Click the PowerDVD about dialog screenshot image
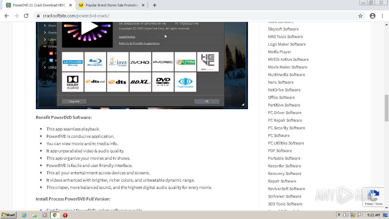Image resolution: width=389 pixels, height=219 pixels. [142, 65]
